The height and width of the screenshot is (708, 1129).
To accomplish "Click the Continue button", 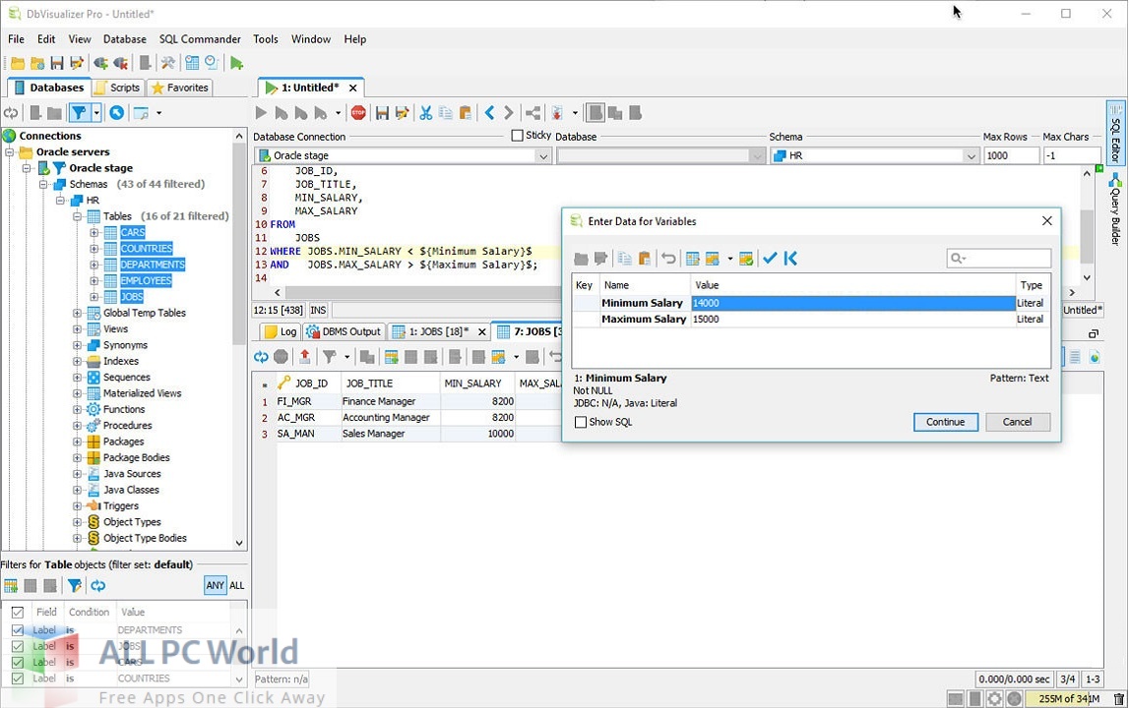I will coord(945,423).
